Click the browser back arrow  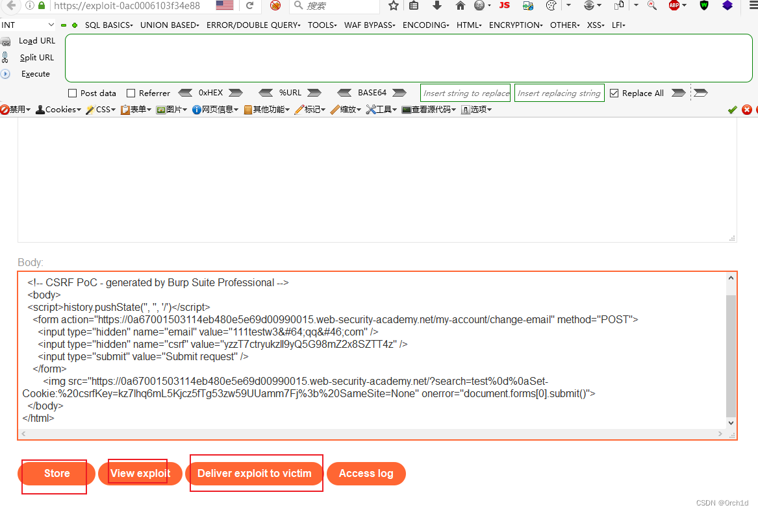10,5
